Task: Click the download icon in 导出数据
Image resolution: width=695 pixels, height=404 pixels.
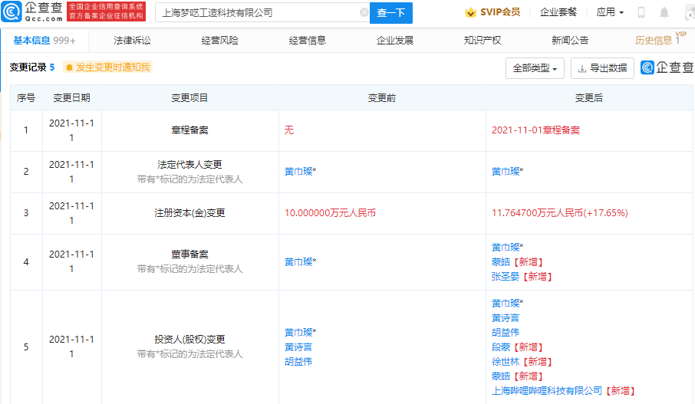Action: pos(582,68)
